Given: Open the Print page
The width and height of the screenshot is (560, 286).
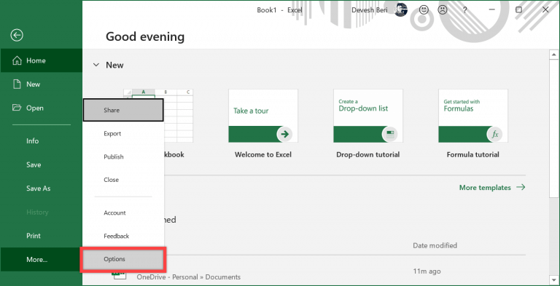Looking at the screenshot, I should 41,236.
